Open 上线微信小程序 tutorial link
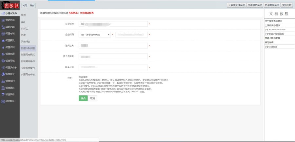Viewport: 295px width, 142px height. 272,25
